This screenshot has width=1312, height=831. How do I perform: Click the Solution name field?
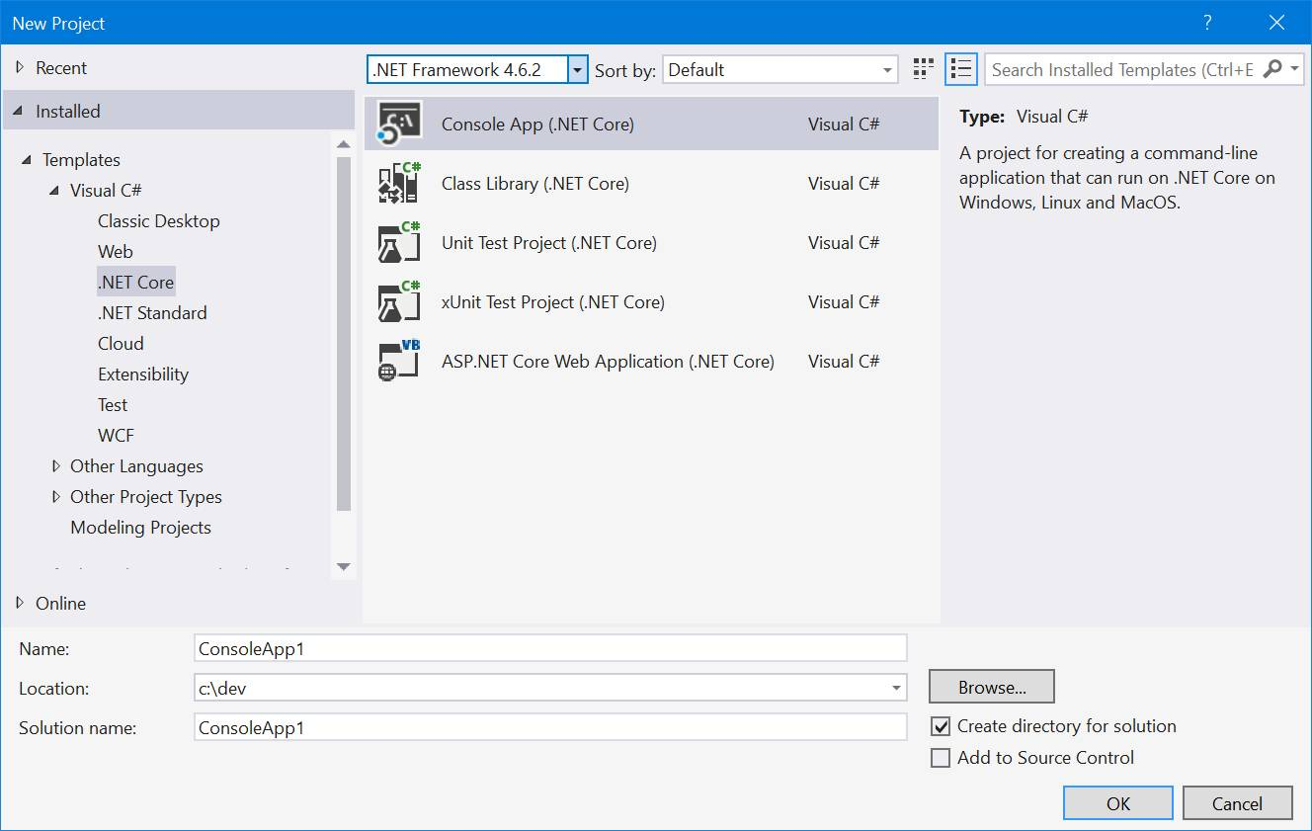pos(550,727)
